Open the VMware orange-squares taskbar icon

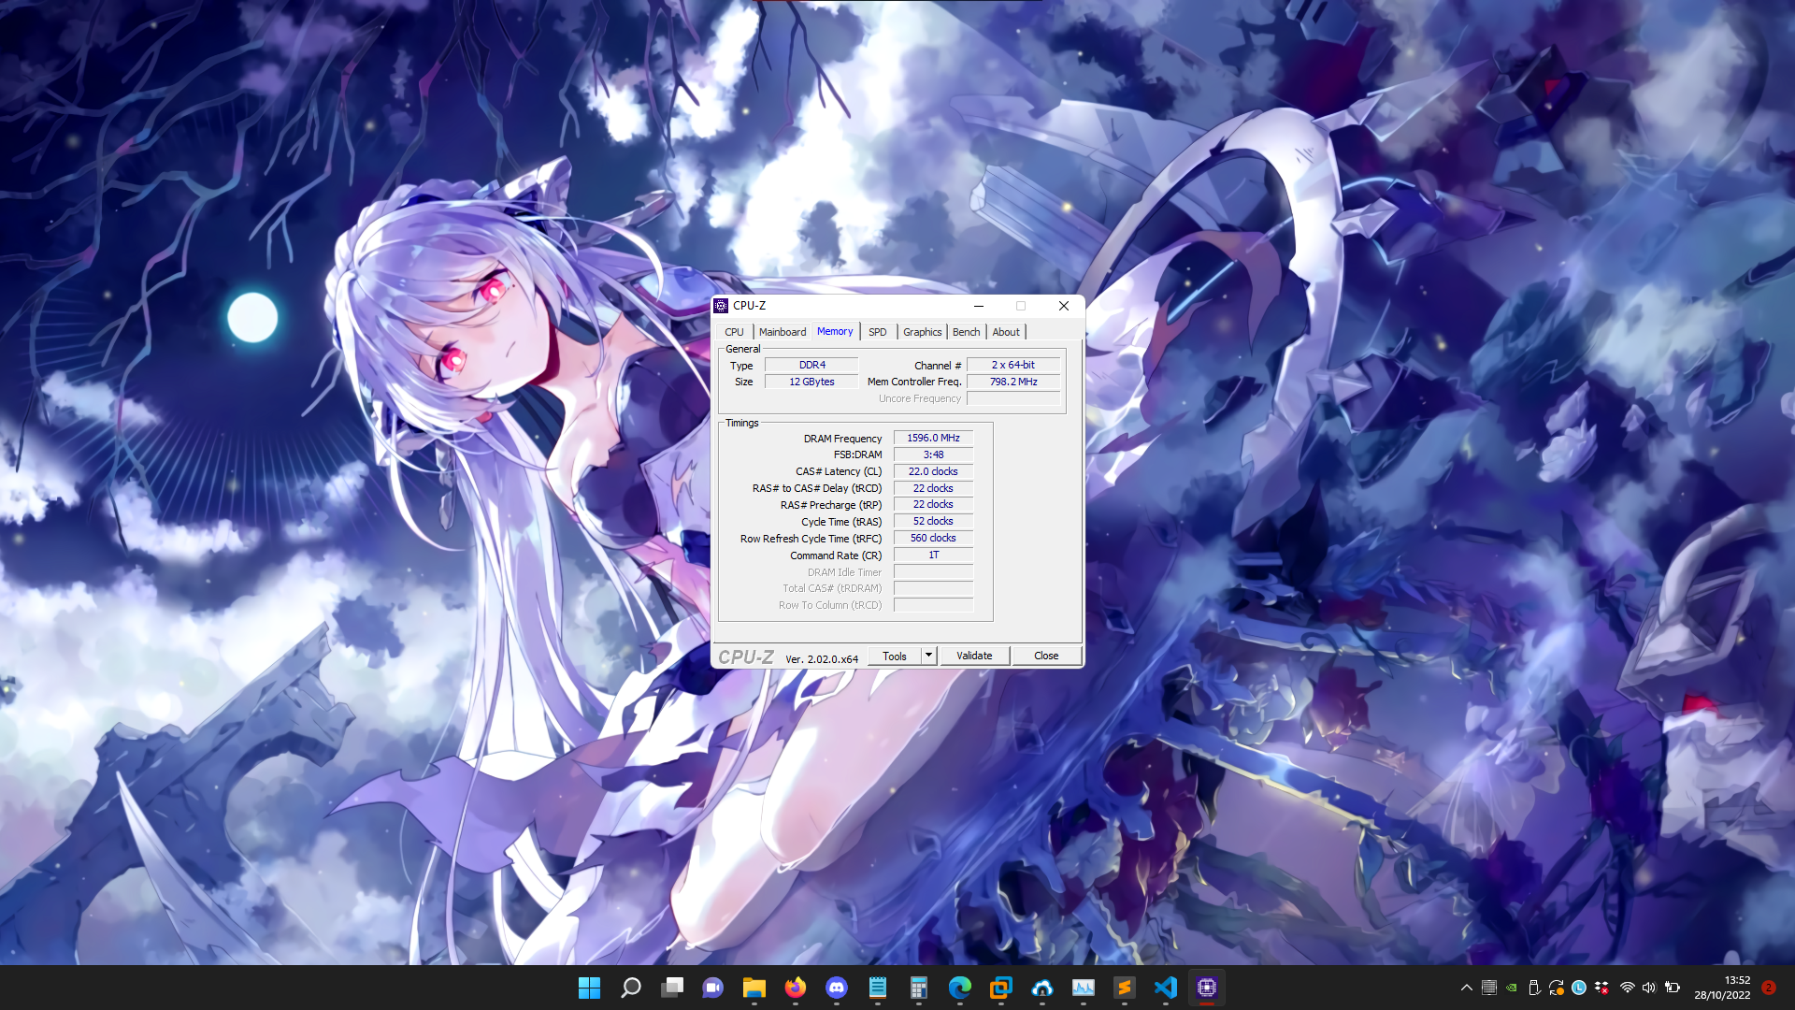coord(1001,988)
